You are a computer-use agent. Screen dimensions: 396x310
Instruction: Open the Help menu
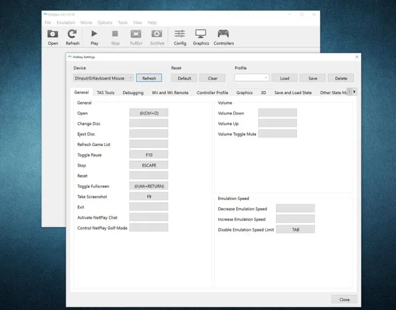[152, 22]
